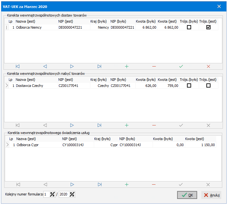This screenshot has width=228, height=205.
Task: Delete row in goods acquisitions navigator
Action: [x=154, y=125]
